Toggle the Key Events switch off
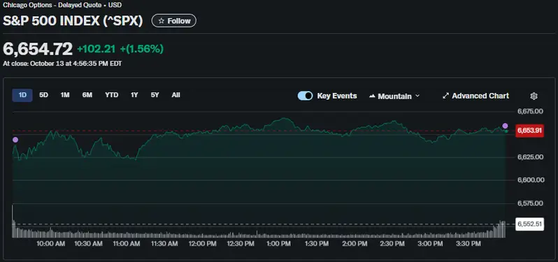This screenshot has width=558, height=262. [x=305, y=96]
